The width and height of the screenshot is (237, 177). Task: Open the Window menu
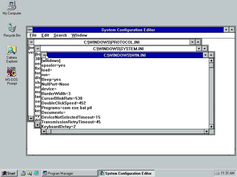pos(79,35)
